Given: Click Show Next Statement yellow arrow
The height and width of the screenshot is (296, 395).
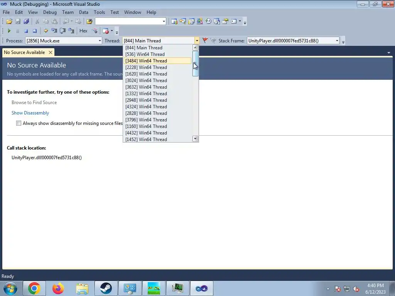Looking at the screenshot, I should tap(46, 31).
